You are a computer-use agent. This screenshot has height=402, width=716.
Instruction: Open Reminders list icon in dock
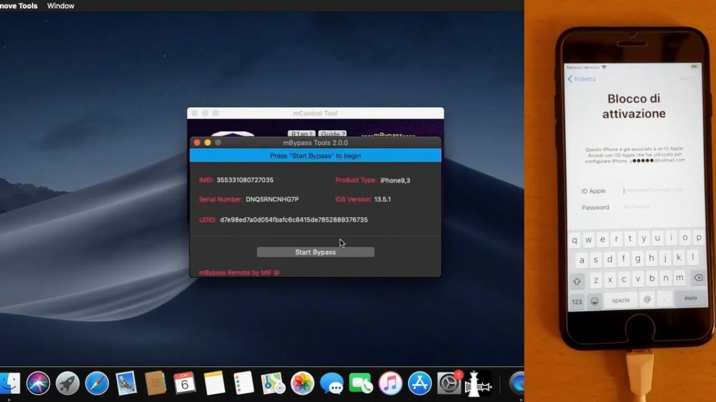coord(244,384)
